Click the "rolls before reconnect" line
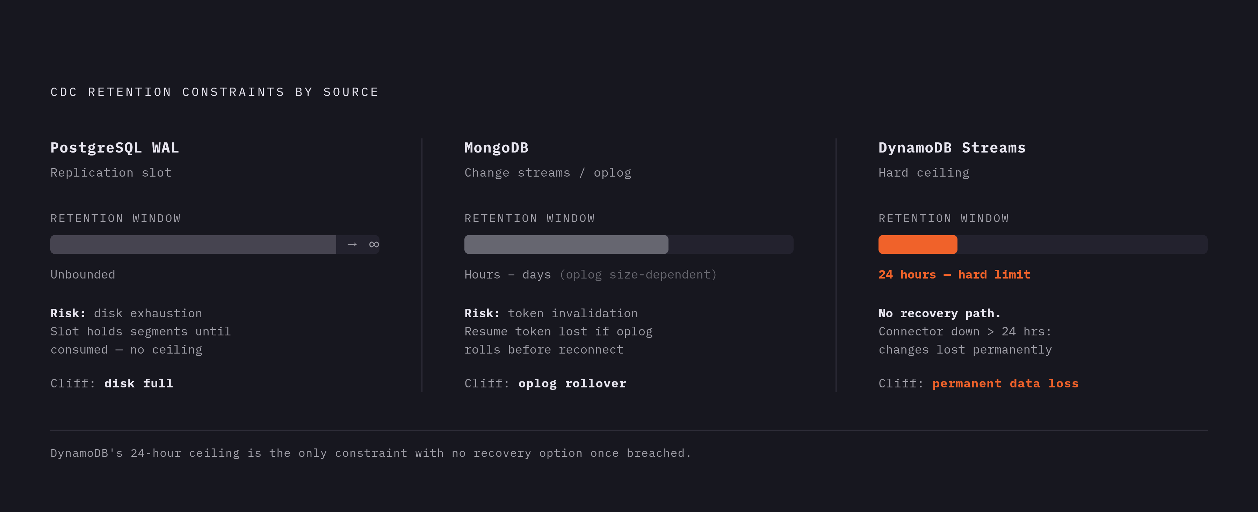 (544, 350)
